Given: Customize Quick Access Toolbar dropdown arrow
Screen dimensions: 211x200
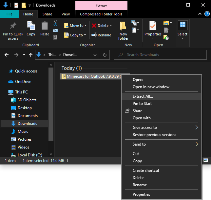Looking at the screenshot, I should point(29,6).
